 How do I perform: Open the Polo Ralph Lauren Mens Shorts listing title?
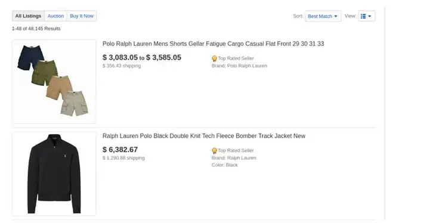pos(213,44)
